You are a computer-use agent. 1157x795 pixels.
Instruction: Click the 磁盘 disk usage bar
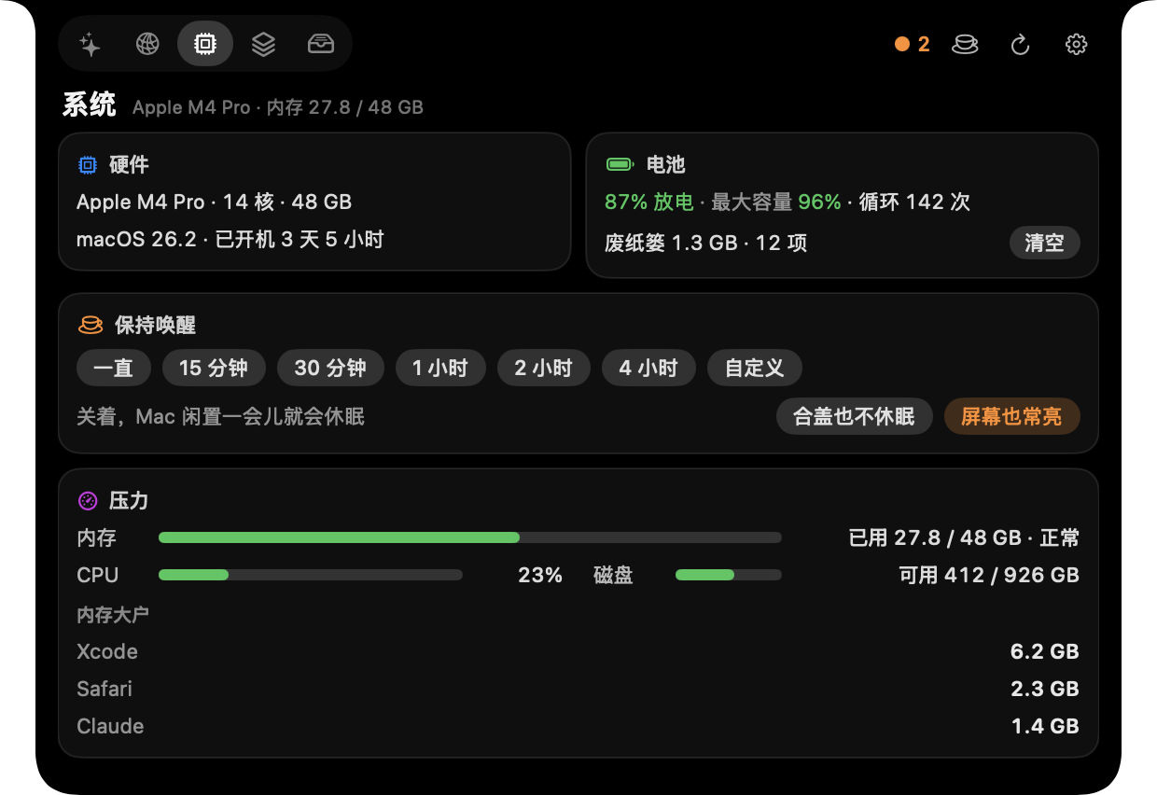(729, 575)
